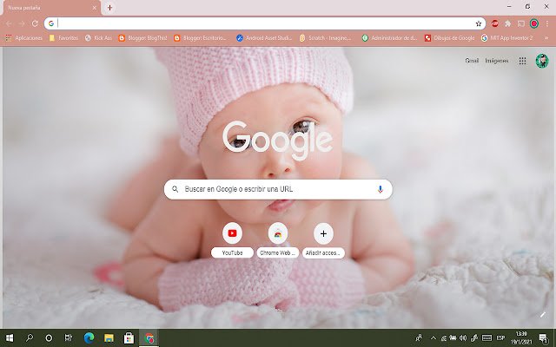This screenshot has height=347, width=556.
Task: Add a shortcut with the plus icon
Action: click(323, 233)
